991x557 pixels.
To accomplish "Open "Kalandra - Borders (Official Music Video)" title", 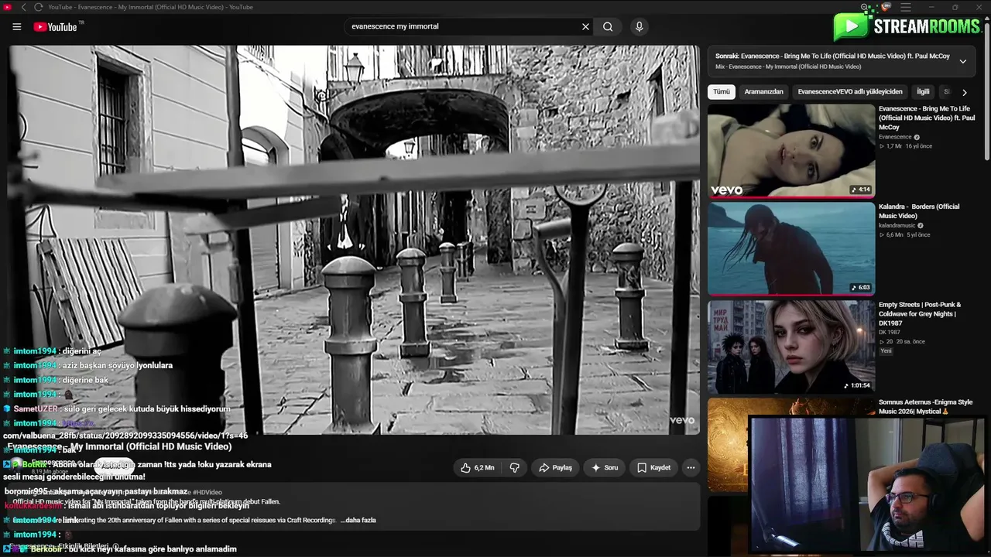I will [919, 211].
